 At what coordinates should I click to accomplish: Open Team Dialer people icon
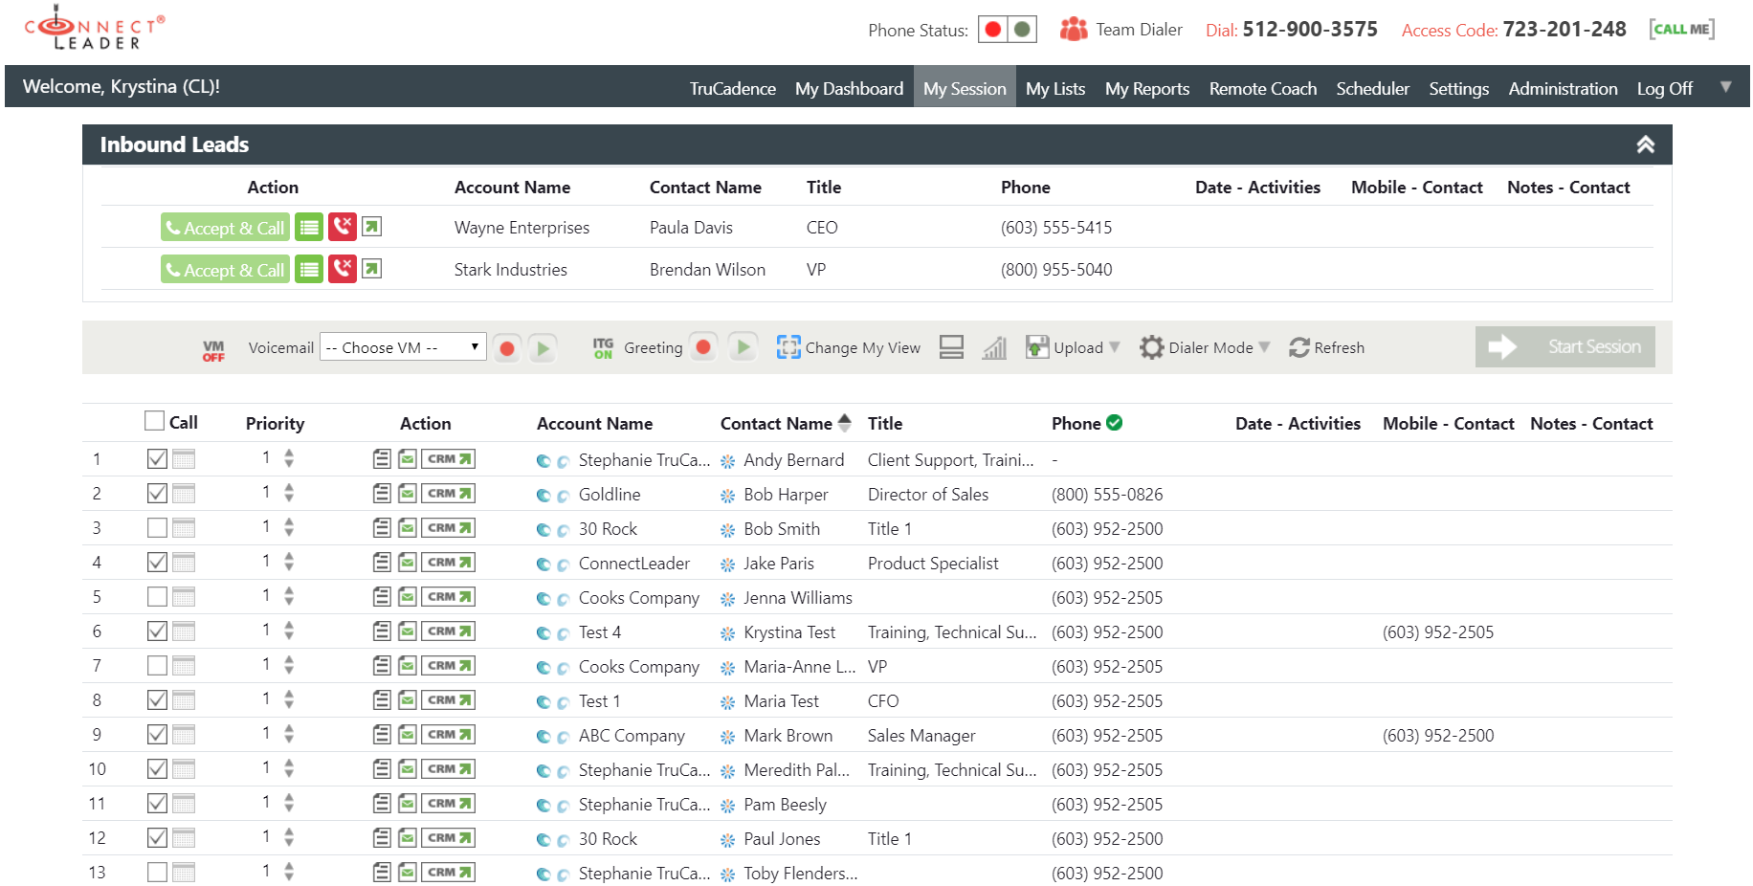pyautogui.click(x=1074, y=30)
